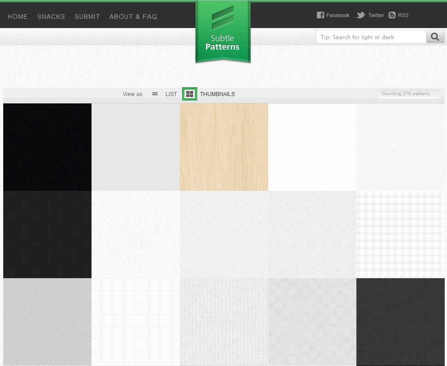Switch to list view icon

coord(155,94)
